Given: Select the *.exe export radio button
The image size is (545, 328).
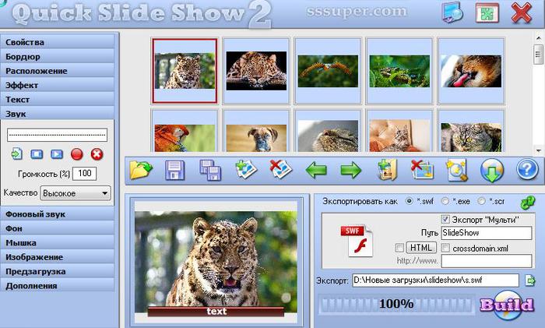Looking at the screenshot, I should tap(445, 201).
